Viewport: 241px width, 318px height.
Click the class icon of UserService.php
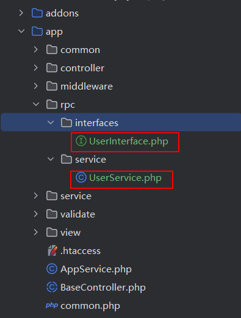click(x=81, y=177)
